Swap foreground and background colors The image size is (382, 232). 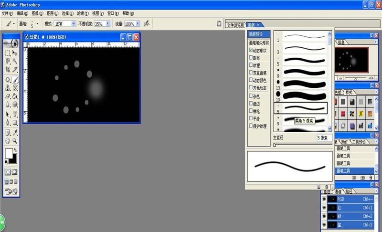(x=15, y=150)
